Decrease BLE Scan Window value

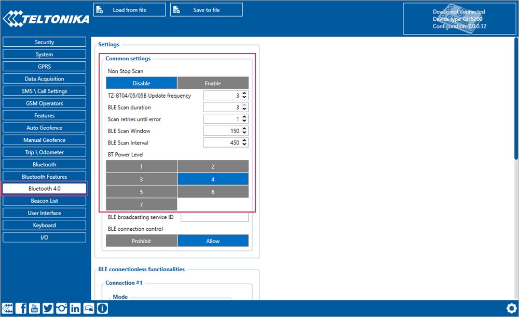(245, 133)
